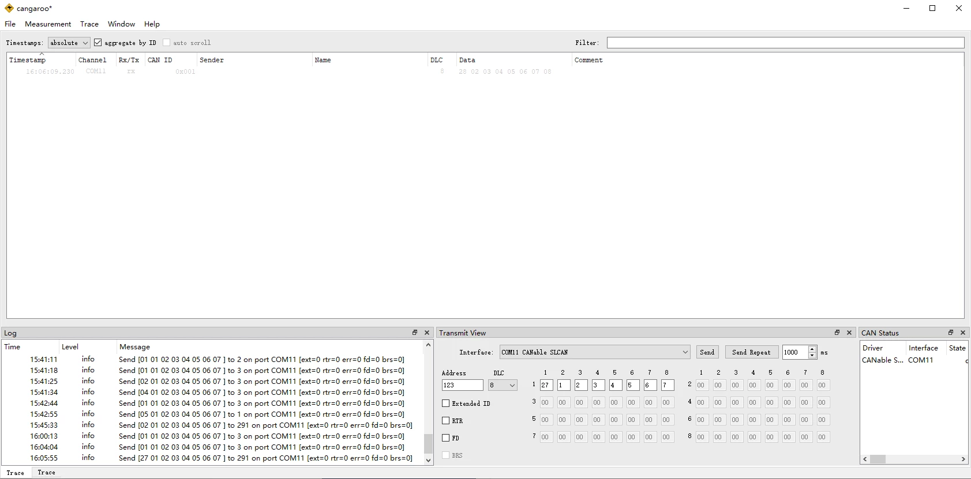Click the Driver column header in CAN Status

pos(883,348)
